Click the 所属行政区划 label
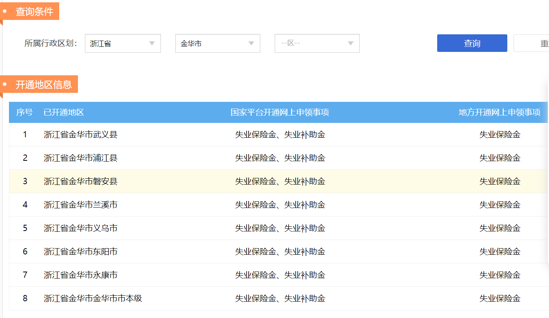 (51, 43)
